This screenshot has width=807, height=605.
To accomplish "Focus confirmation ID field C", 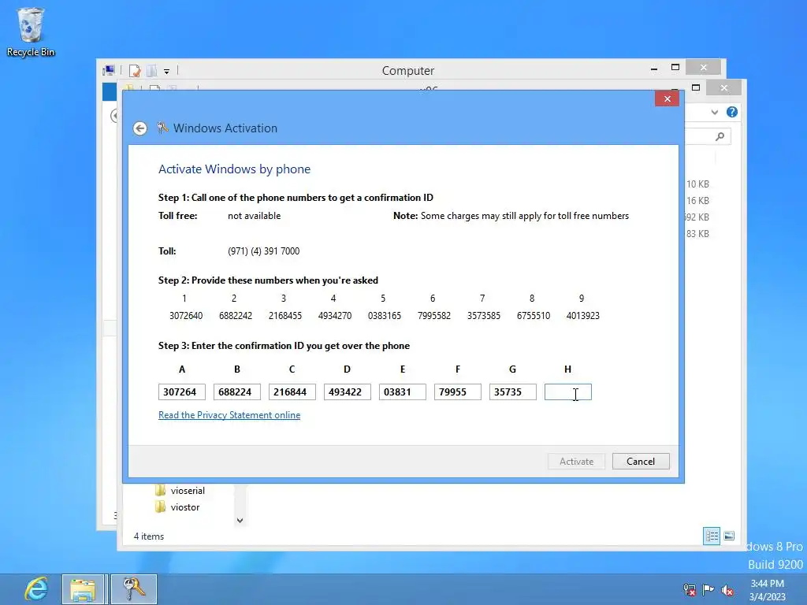I will 292,392.
